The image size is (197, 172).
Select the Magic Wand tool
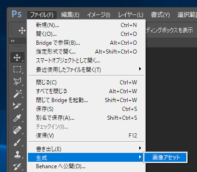(17, 94)
